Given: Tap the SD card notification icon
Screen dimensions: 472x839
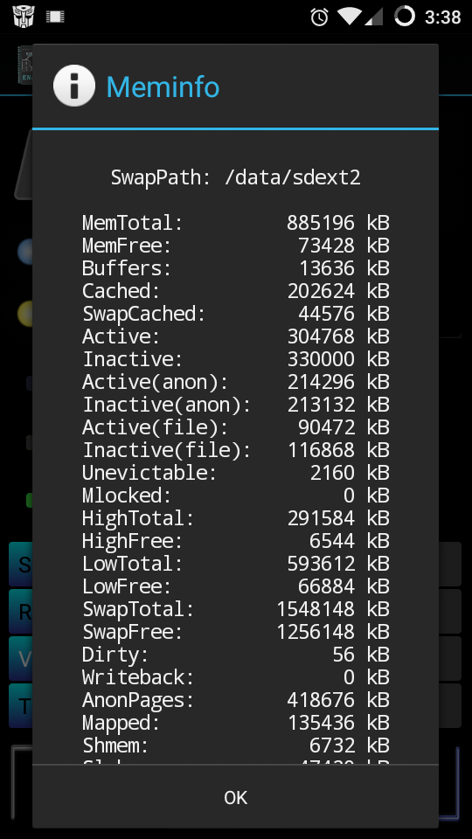Looking at the screenshot, I should pos(55,17).
